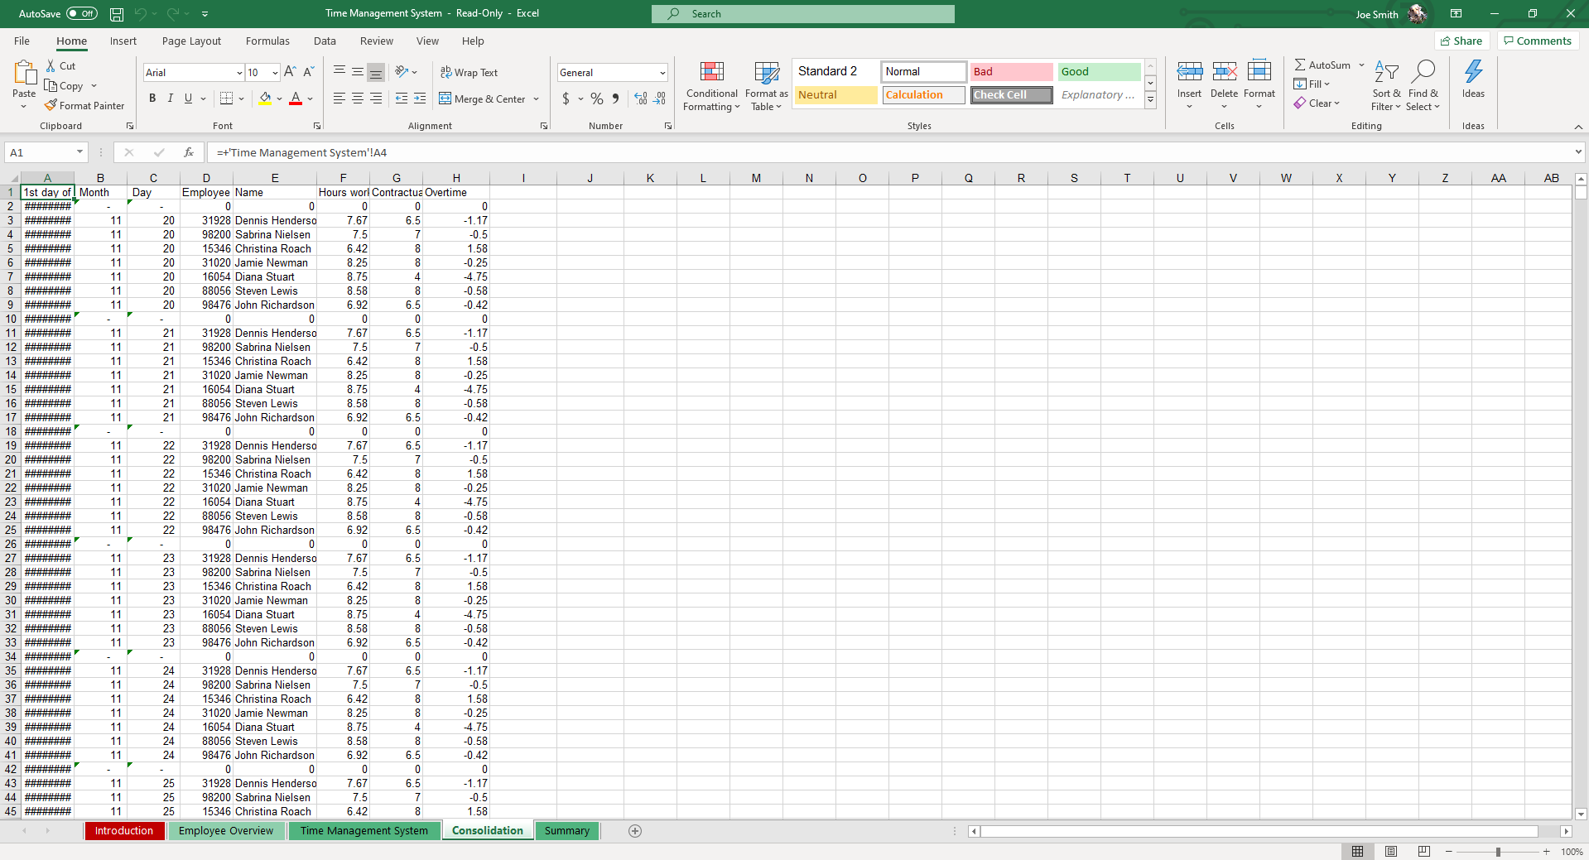Viewport: 1589px width, 860px height.
Task: Open the Summary sheet tab
Action: point(567,831)
